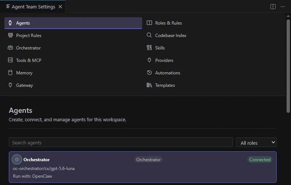
Task: Click the Connected status badge
Action: [260, 160]
